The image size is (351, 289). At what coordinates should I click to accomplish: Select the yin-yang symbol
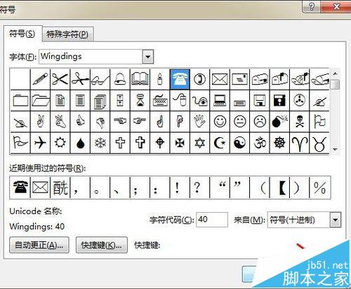[239, 143]
